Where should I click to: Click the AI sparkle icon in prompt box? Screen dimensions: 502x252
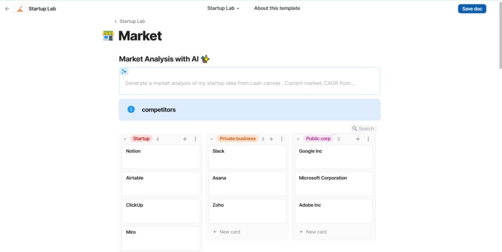coord(124,71)
